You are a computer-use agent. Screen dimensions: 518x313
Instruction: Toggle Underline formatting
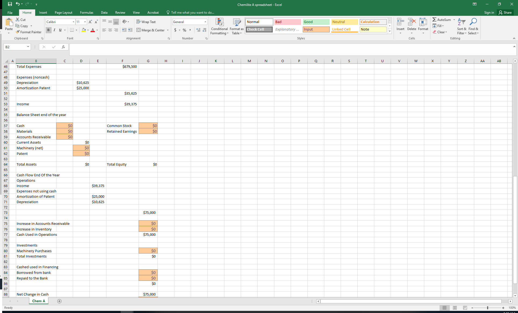pyautogui.click(x=60, y=30)
